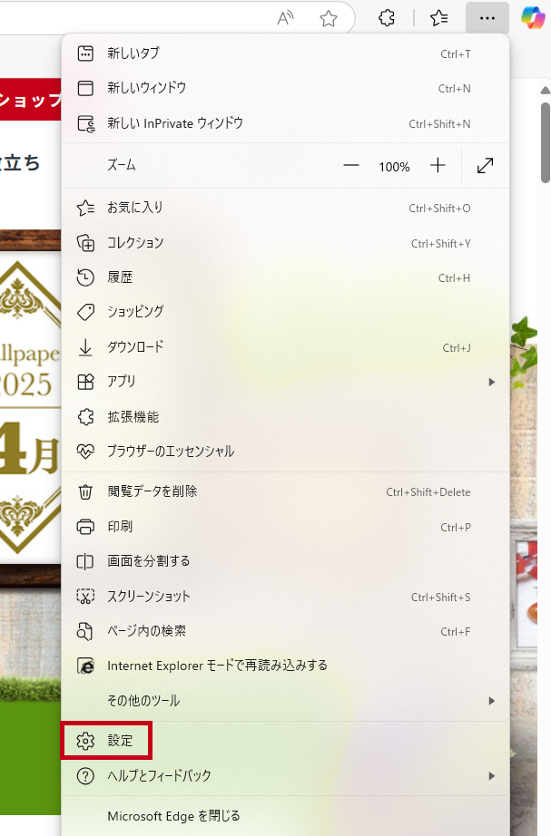
Task: Open 新しい InPrivate ウィンドウ
Action: [x=285, y=123]
